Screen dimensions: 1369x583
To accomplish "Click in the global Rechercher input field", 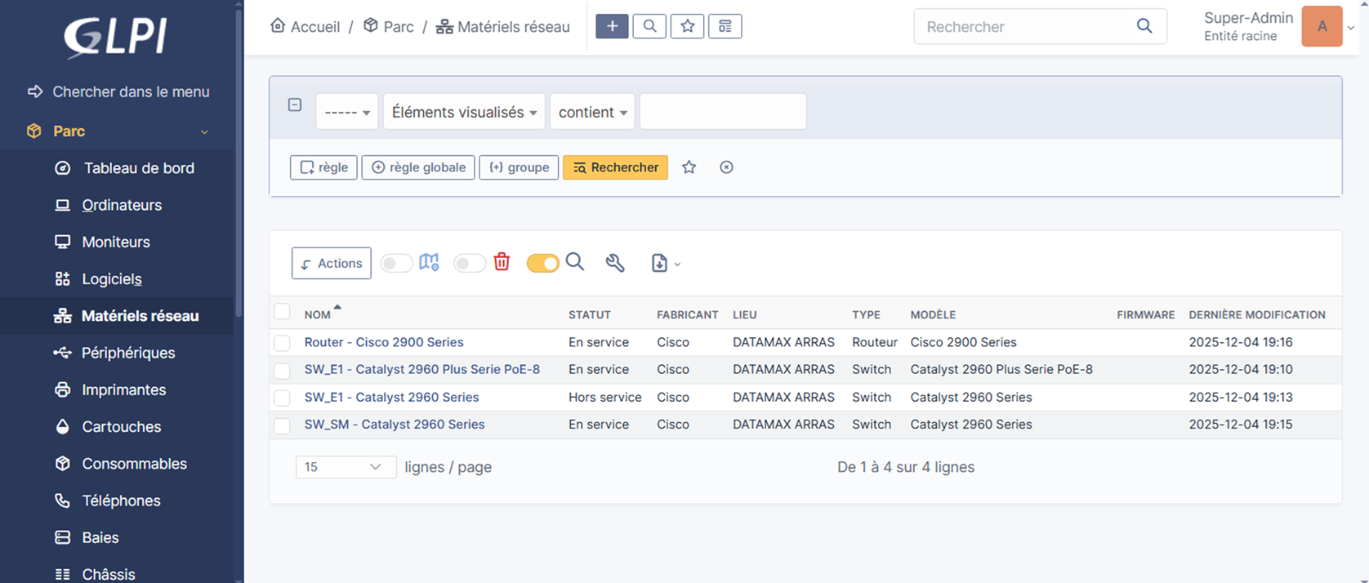I will pyautogui.click(x=1025, y=26).
